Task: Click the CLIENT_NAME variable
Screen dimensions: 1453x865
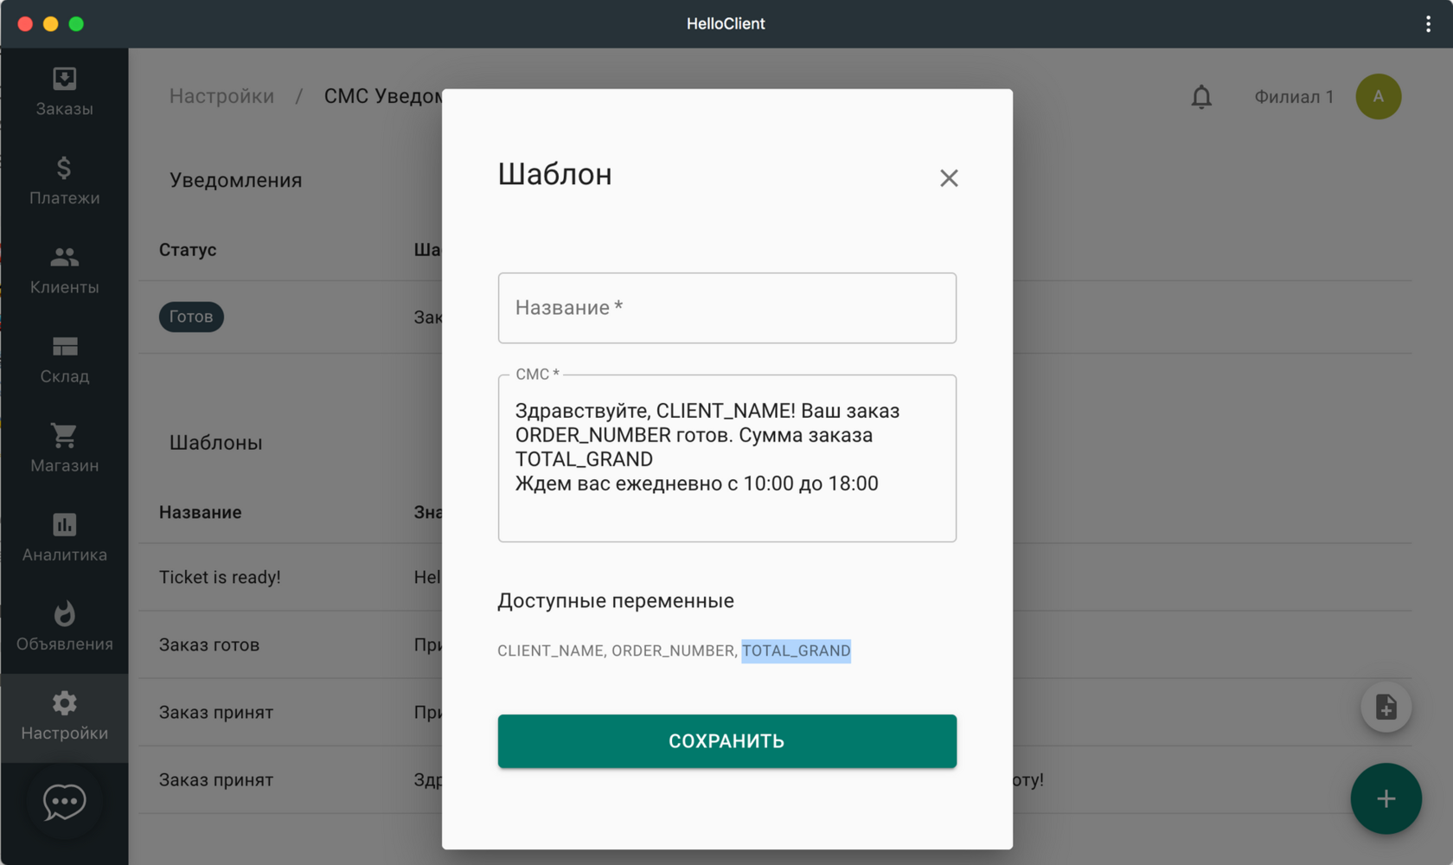Action: pos(550,650)
